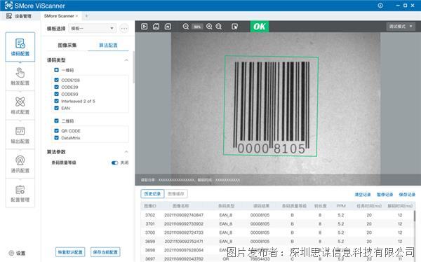Click the green OK status indicator

260,27
